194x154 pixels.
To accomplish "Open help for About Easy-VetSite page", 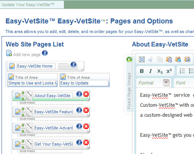I will (x=79, y=94).
